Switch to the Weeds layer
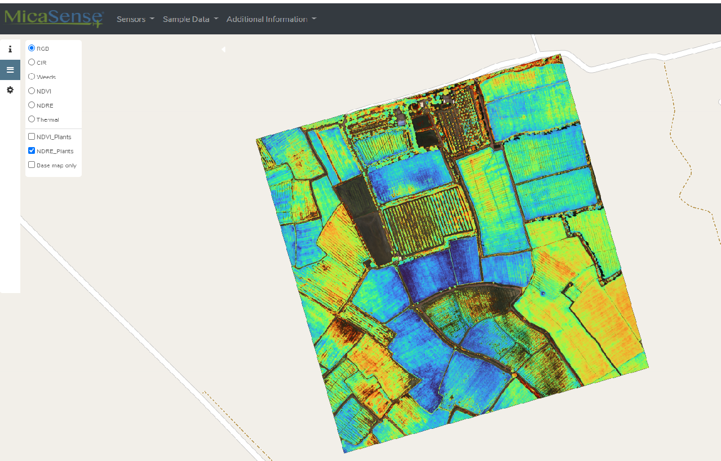 coord(32,77)
